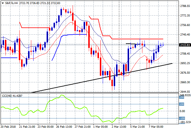The width and height of the screenshot is (191, 130).
Task: Select the green CCI indicator line
Action: [x=82, y=108]
